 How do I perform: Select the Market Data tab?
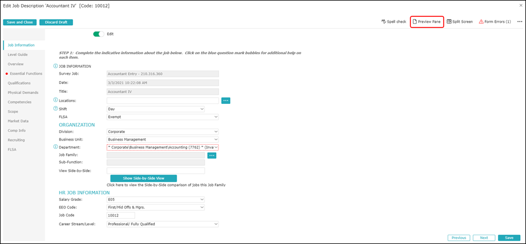click(18, 121)
